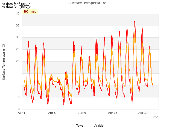
Task: Select the BC_met label box
Action: [30, 11]
